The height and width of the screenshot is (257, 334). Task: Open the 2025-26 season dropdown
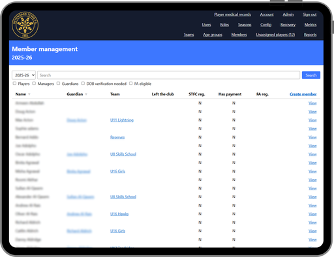click(23, 75)
